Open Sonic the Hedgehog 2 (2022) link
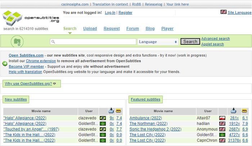 pyautogui.click(x=156, y=129)
